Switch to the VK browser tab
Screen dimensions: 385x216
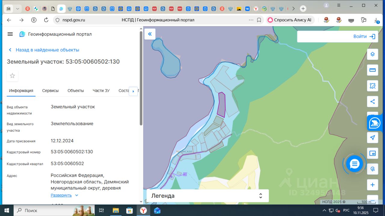coord(247,9)
